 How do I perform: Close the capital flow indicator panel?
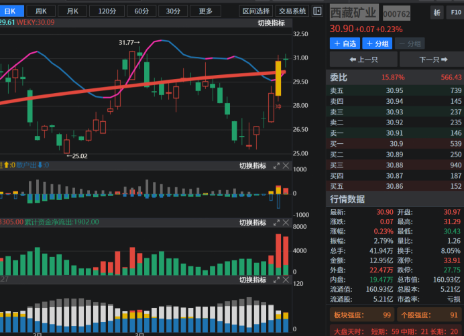pos(286,222)
